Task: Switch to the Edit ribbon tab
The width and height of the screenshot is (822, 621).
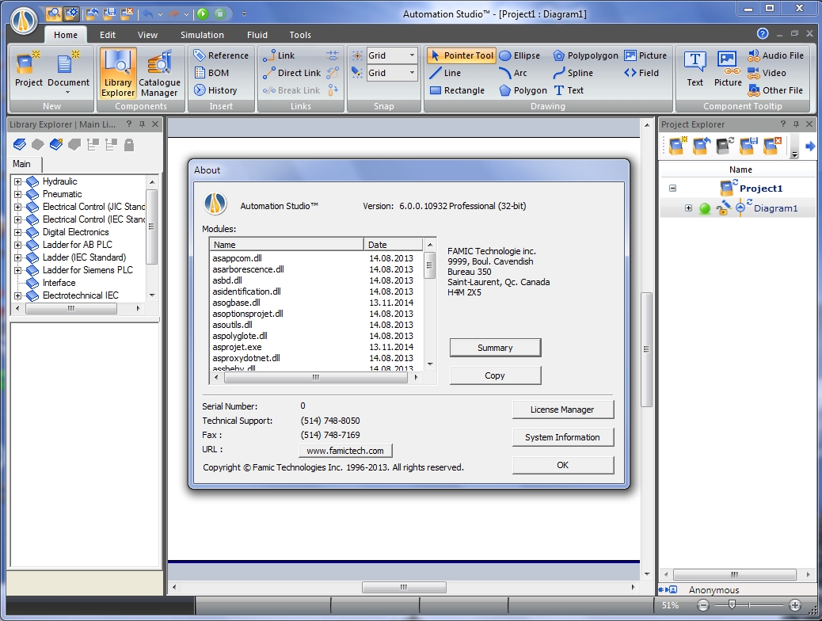Action: click(x=108, y=35)
